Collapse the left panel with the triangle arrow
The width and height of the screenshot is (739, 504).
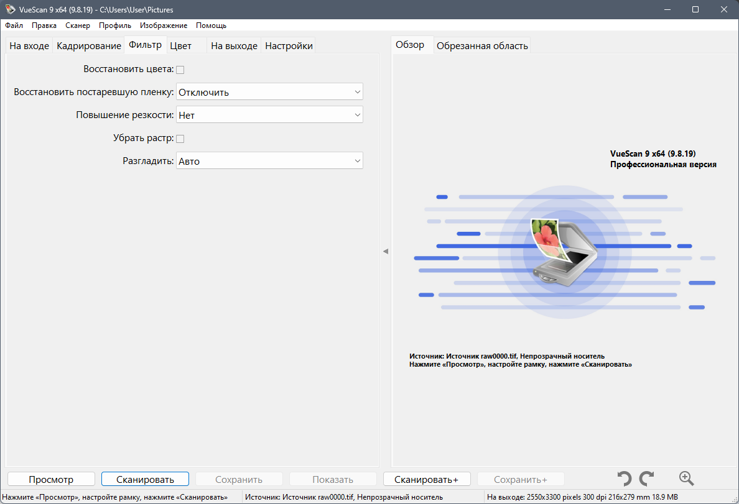coord(386,252)
